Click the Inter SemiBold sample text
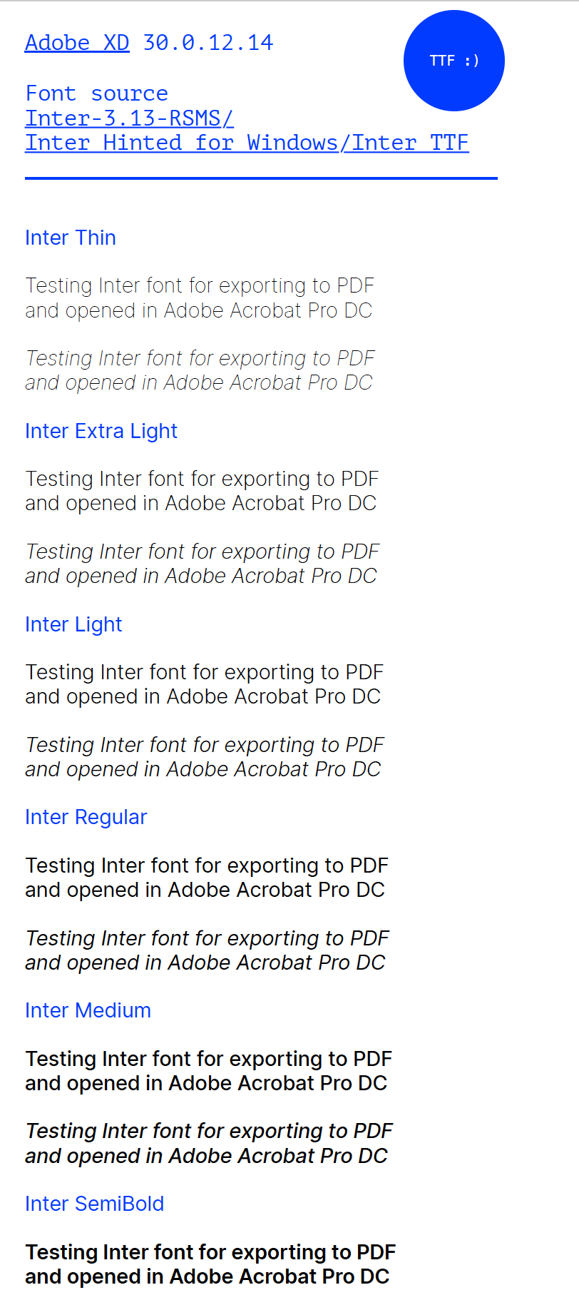 (x=210, y=1264)
